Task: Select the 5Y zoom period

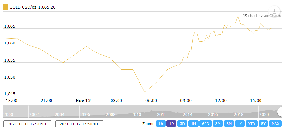Action: [x=263, y=124]
